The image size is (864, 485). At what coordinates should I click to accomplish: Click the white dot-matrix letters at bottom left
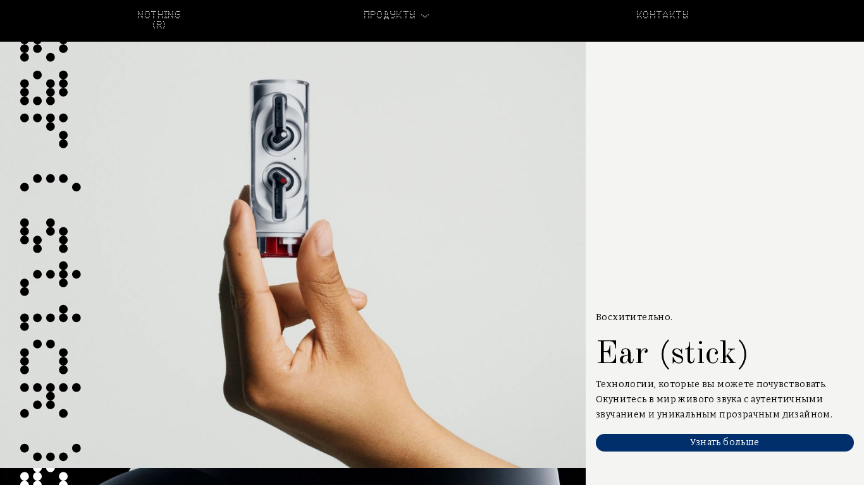44,477
